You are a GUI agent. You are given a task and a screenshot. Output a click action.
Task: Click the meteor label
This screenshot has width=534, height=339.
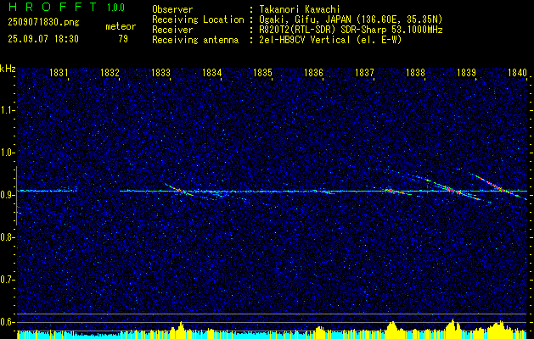coord(121,26)
